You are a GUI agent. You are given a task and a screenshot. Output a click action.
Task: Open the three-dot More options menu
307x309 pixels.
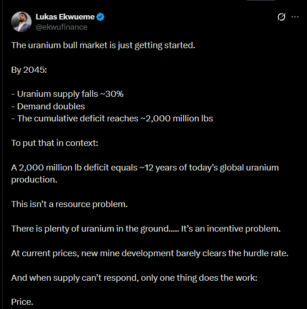point(295,17)
